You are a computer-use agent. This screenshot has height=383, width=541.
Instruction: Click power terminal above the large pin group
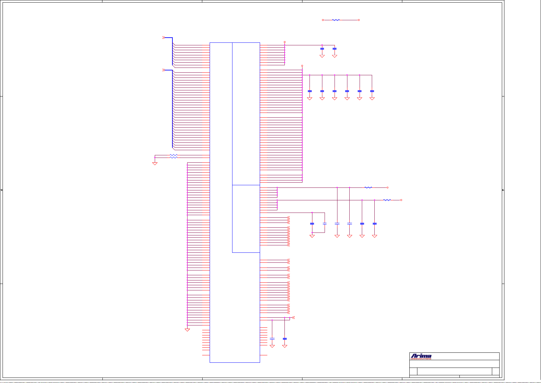(302, 66)
